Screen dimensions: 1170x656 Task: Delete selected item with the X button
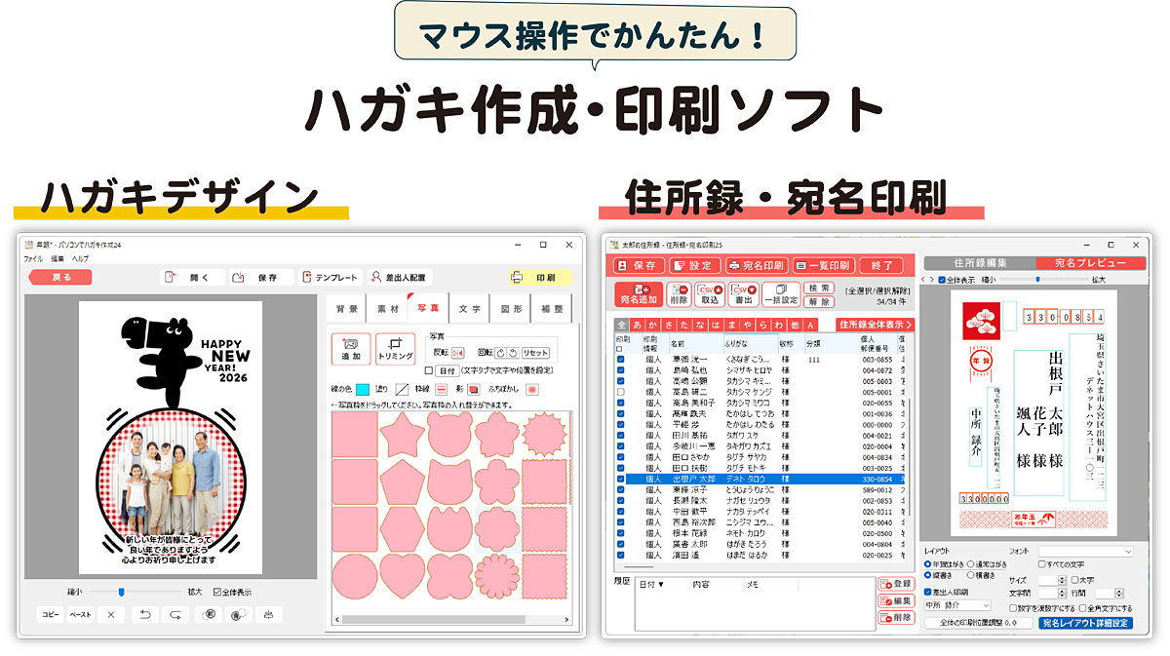[111, 614]
